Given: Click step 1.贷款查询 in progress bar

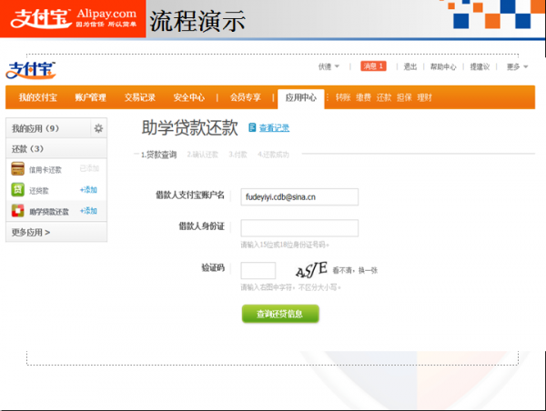Looking at the screenshot, I should coord(158,155).
